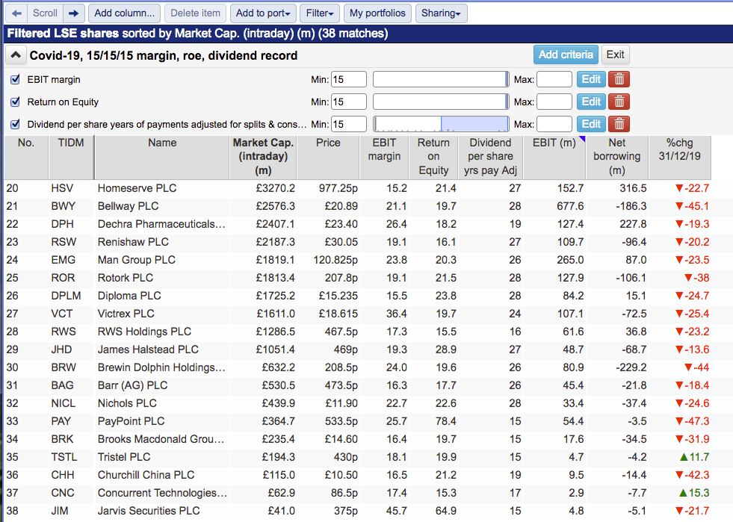Sort by the EBIT (m) column header
733x522 pixels.
[x=554, y=157]
